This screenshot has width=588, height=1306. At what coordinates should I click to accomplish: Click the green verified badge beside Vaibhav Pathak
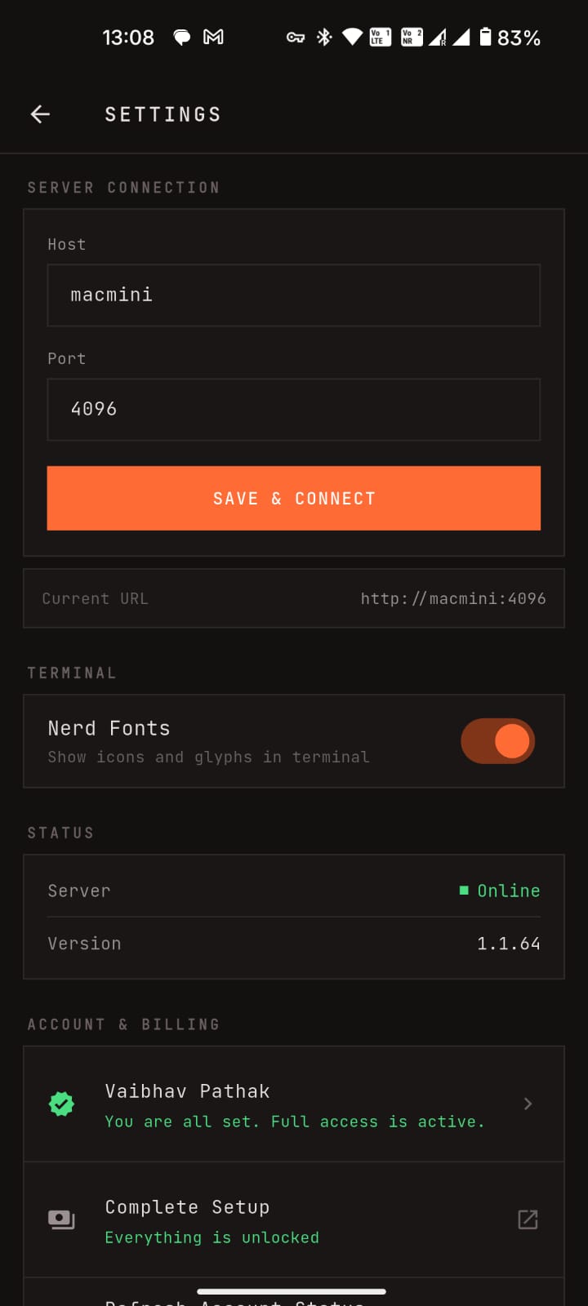61,1104
